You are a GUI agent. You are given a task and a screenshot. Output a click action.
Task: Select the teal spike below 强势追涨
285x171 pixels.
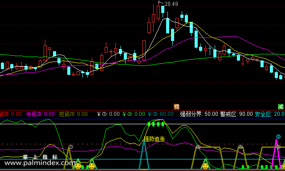tap(144, 155)
